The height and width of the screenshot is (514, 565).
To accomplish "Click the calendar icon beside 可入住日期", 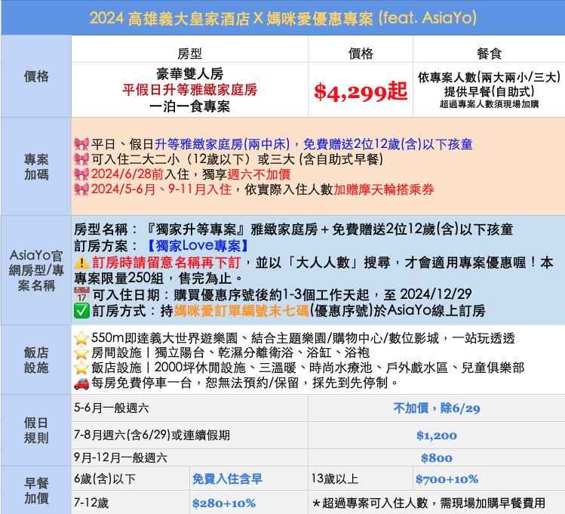I will 81,294.
